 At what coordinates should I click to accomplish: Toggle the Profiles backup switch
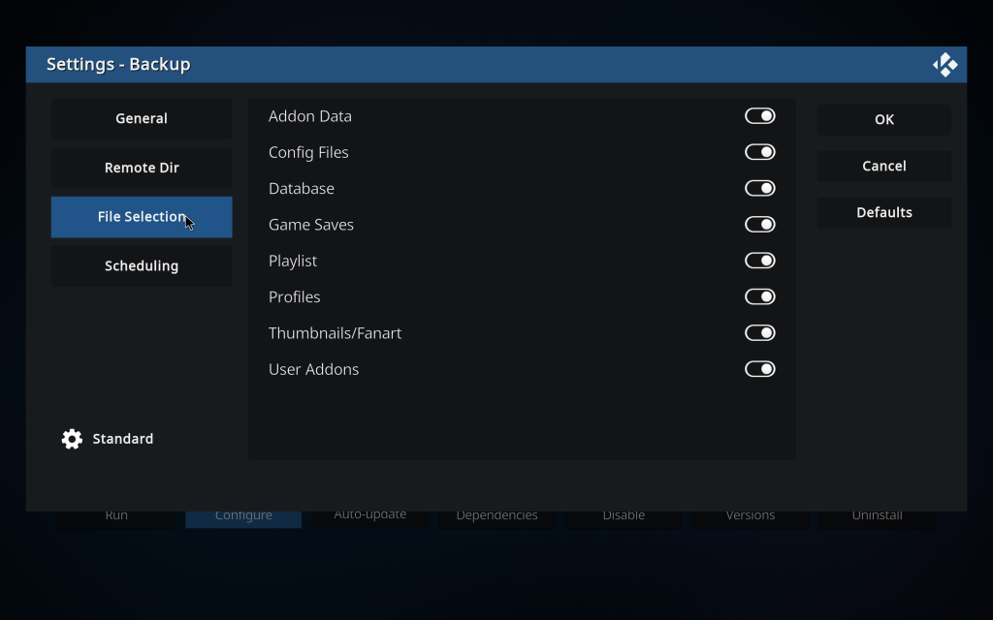coord(759,296)
